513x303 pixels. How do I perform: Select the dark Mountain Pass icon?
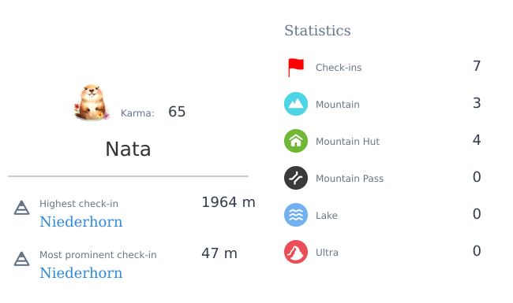tap(296, 178)
